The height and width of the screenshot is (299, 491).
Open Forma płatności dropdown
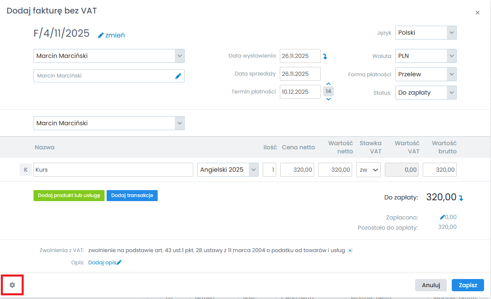(426, 74)
